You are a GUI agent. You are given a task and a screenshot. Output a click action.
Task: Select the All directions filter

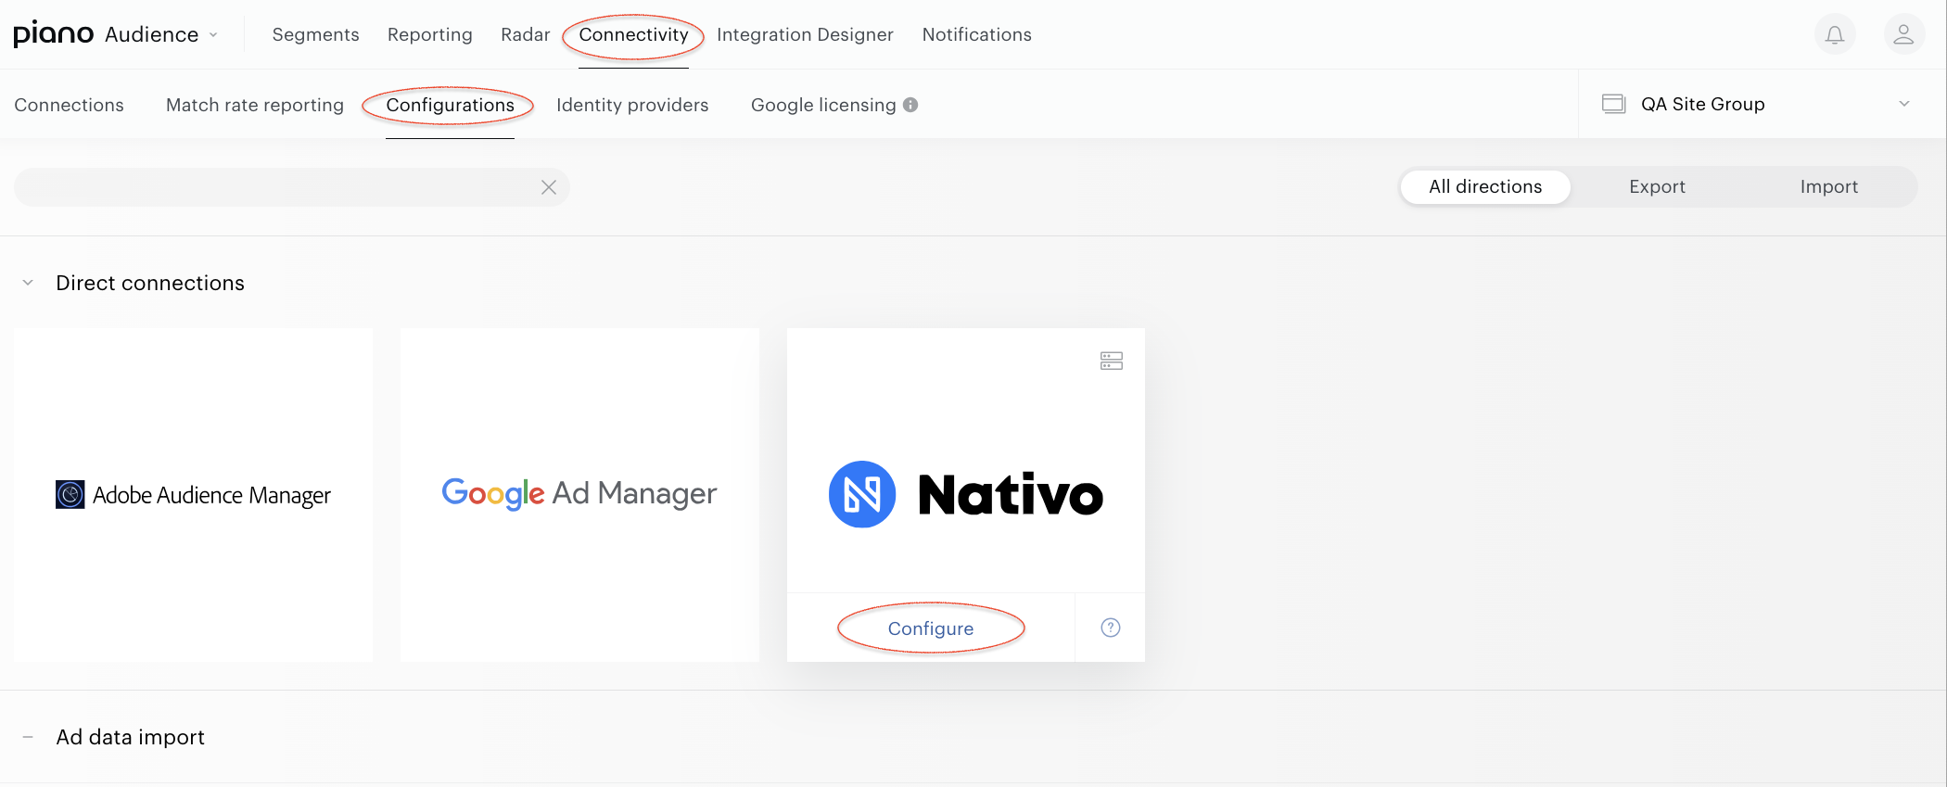(x=1485, y=186)
